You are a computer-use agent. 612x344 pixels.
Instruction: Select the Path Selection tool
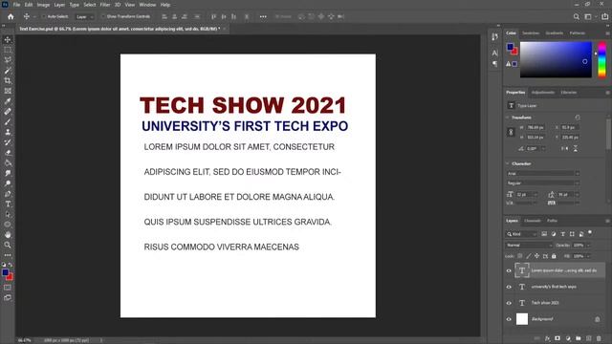coord(8,214)
